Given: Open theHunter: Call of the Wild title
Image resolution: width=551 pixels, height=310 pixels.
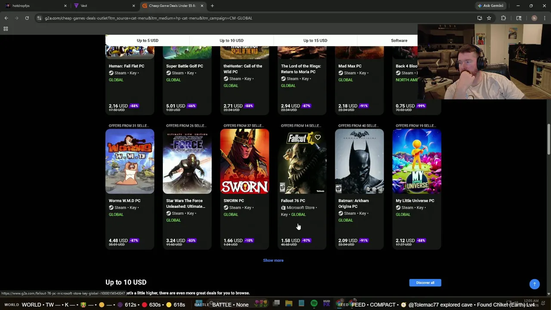Looking at the screenshot, I should (x=243, y=69).
